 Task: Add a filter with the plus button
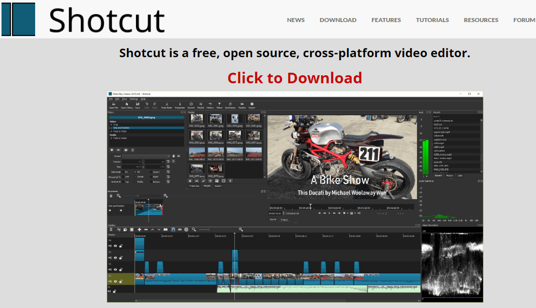tap(112, 149)
